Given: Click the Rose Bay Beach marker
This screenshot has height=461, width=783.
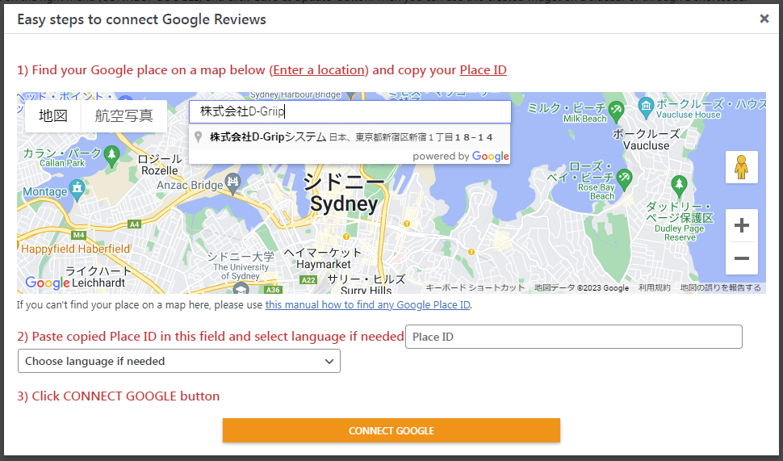Looking at the screenshot, I should tap(624, 179).
